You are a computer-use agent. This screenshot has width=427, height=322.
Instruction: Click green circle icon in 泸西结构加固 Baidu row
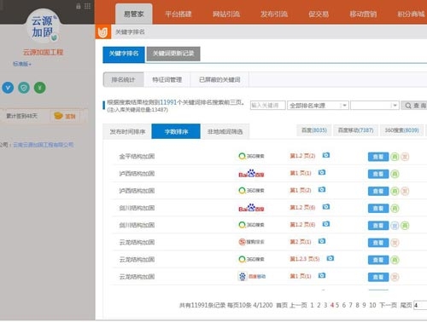pos(395,174)
